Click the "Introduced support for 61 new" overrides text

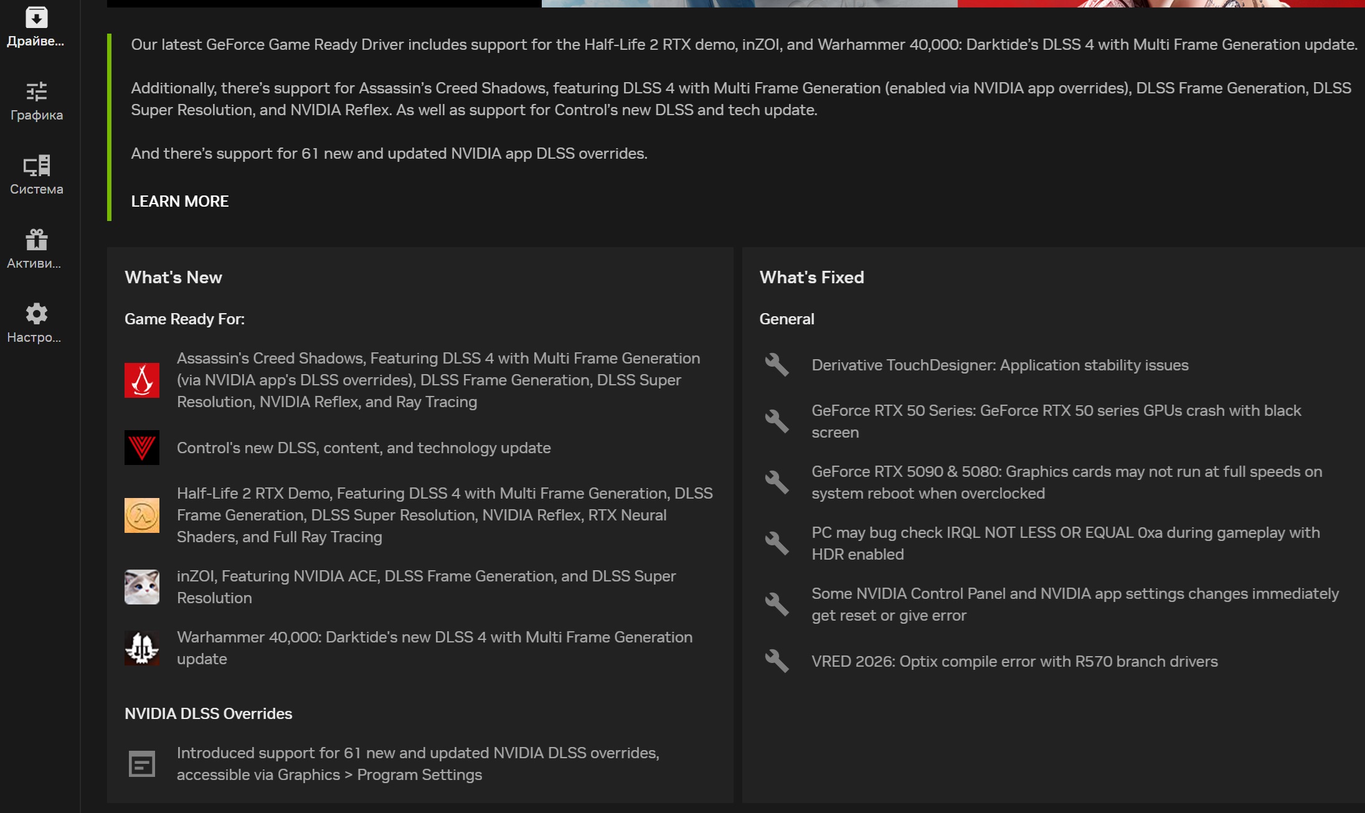[418, 764]
